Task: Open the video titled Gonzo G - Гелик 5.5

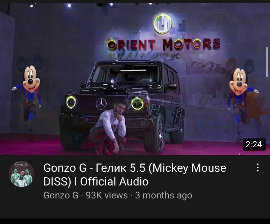Action: click(135, 175)
